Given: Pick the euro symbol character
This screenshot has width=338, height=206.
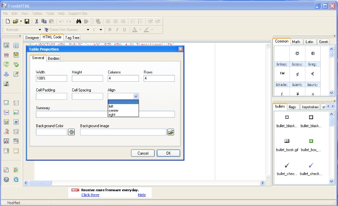Looking at the screenshot, I should [x=313, y=73].
